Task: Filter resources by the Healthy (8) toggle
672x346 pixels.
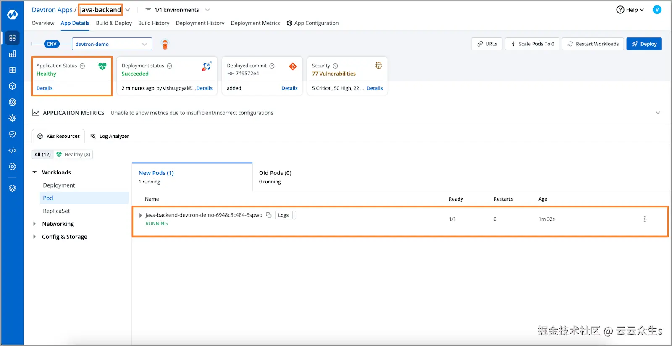Action: point(73,155)
